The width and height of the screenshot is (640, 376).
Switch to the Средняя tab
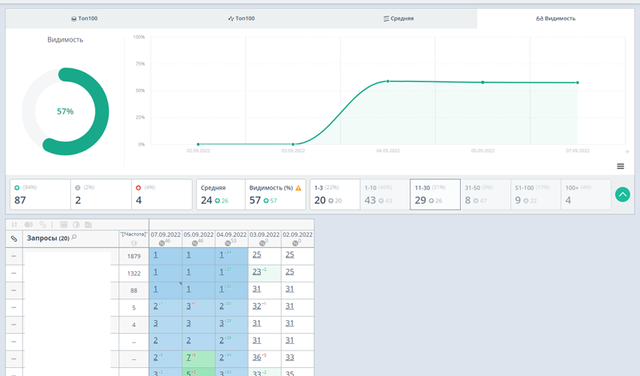[x=398, y=18]
